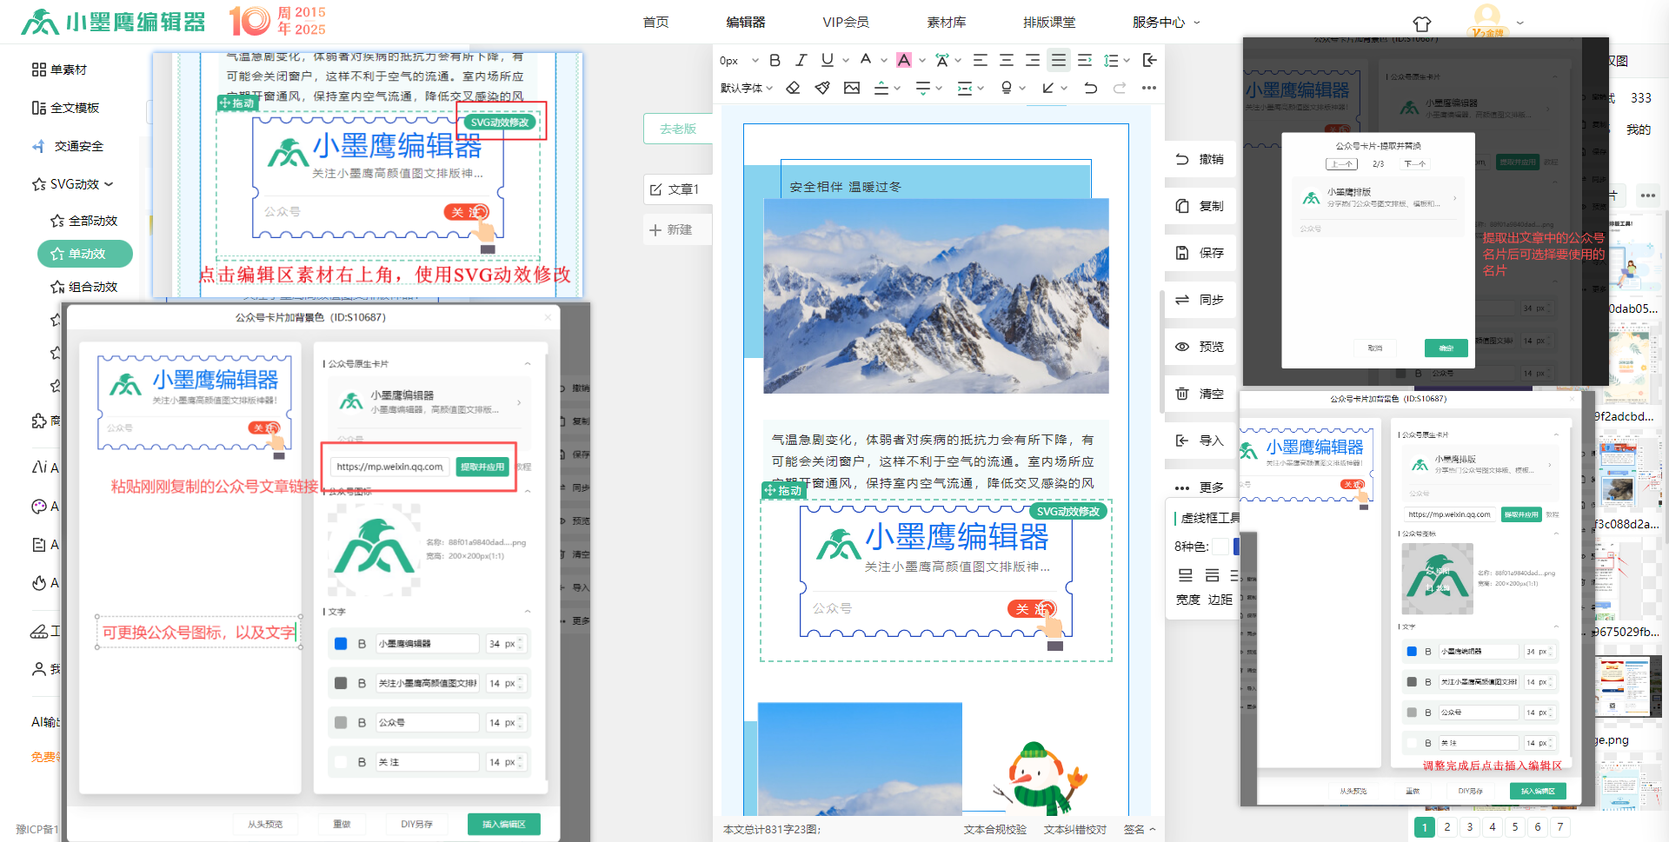
Task: Set paragraph alignment to left
Action: [x=981, y=60]
